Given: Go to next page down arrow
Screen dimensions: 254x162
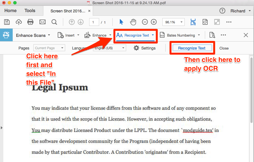Looking at the screenshot, I should click(81, 22).
